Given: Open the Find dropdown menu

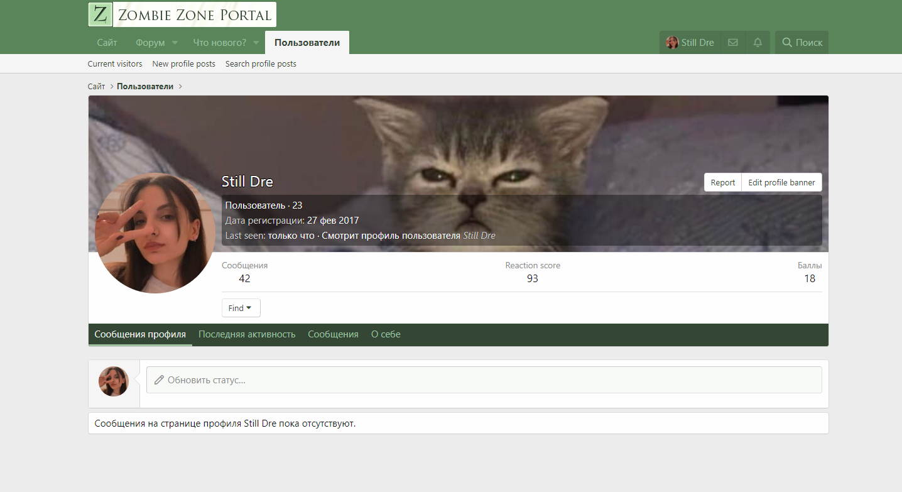Looking at the screenshot, I should tap(241, 308).
